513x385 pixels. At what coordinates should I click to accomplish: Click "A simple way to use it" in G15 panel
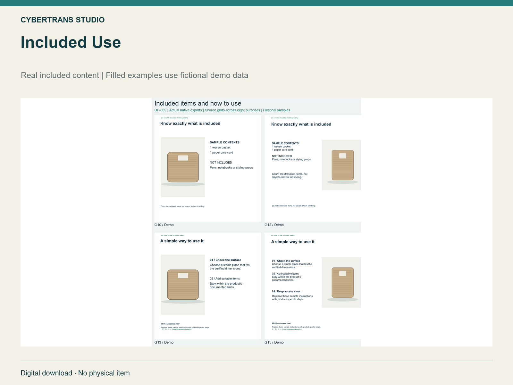point(293,242)
